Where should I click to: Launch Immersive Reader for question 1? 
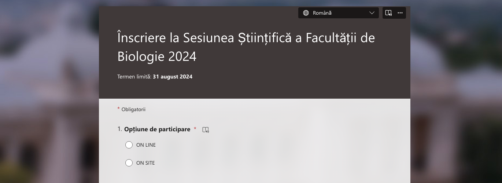tap(206, 130)
